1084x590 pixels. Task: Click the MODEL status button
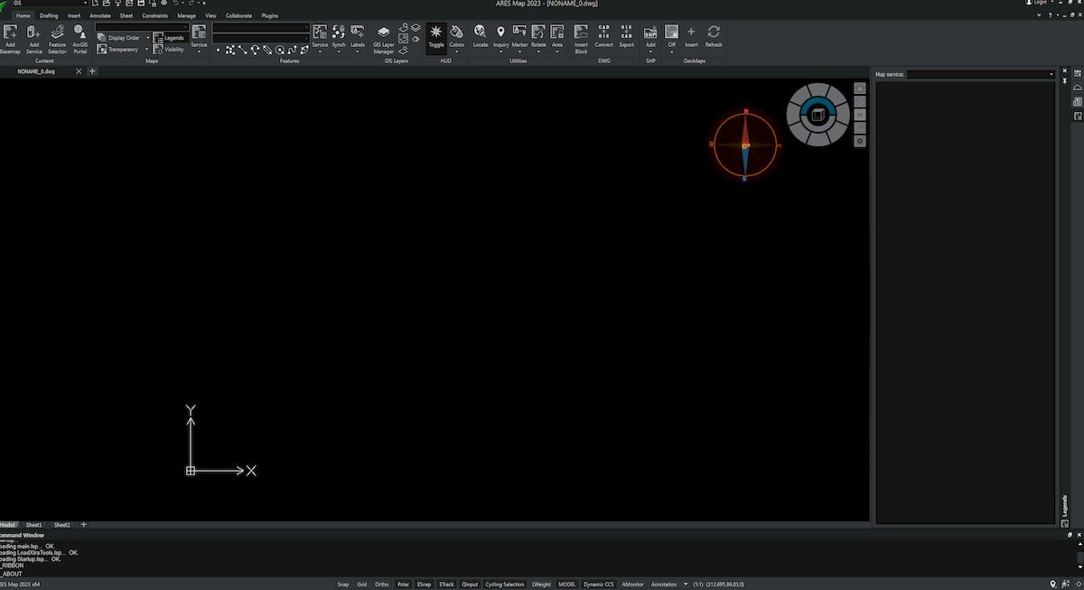pos(567,585)
